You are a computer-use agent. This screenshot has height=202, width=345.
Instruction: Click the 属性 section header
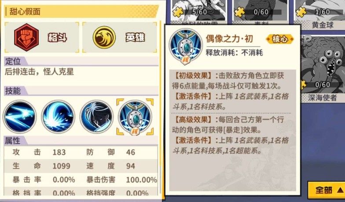point(81,141)
